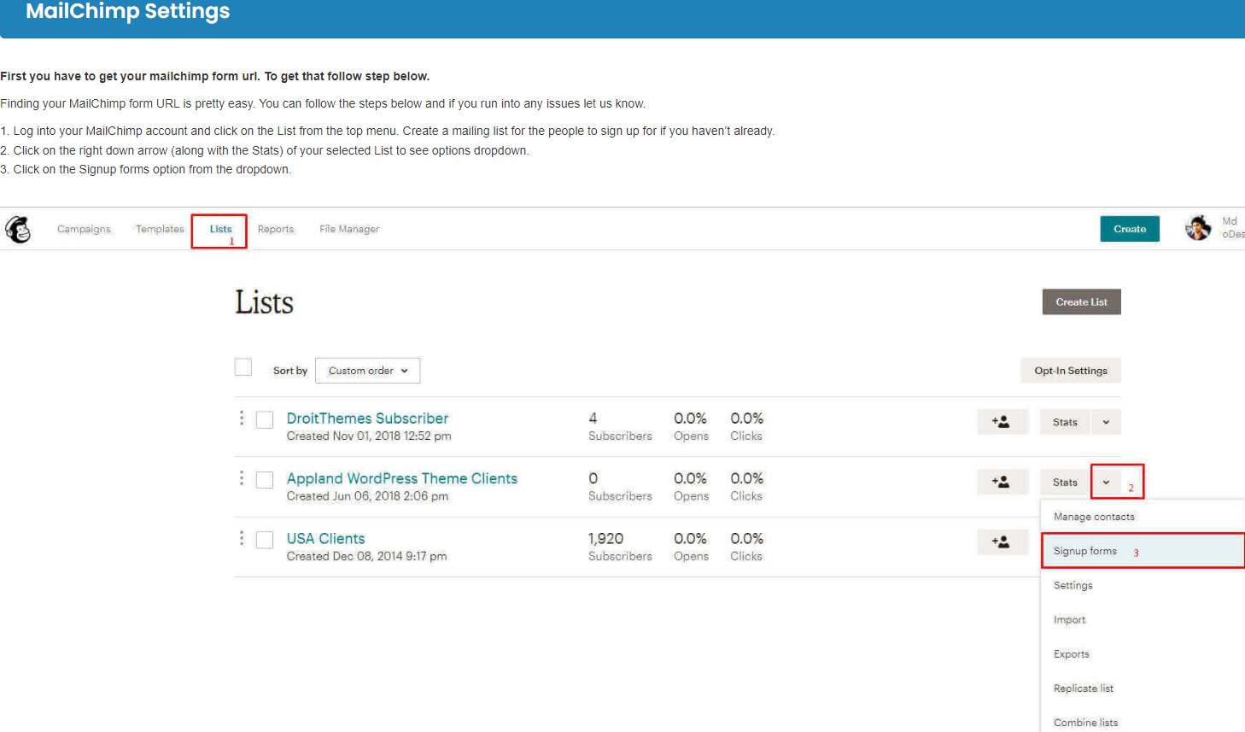Open the USA Clients list link
The height and width of the screenshot is (732, 1245).
pyautogui.click(x=325, y=538)
